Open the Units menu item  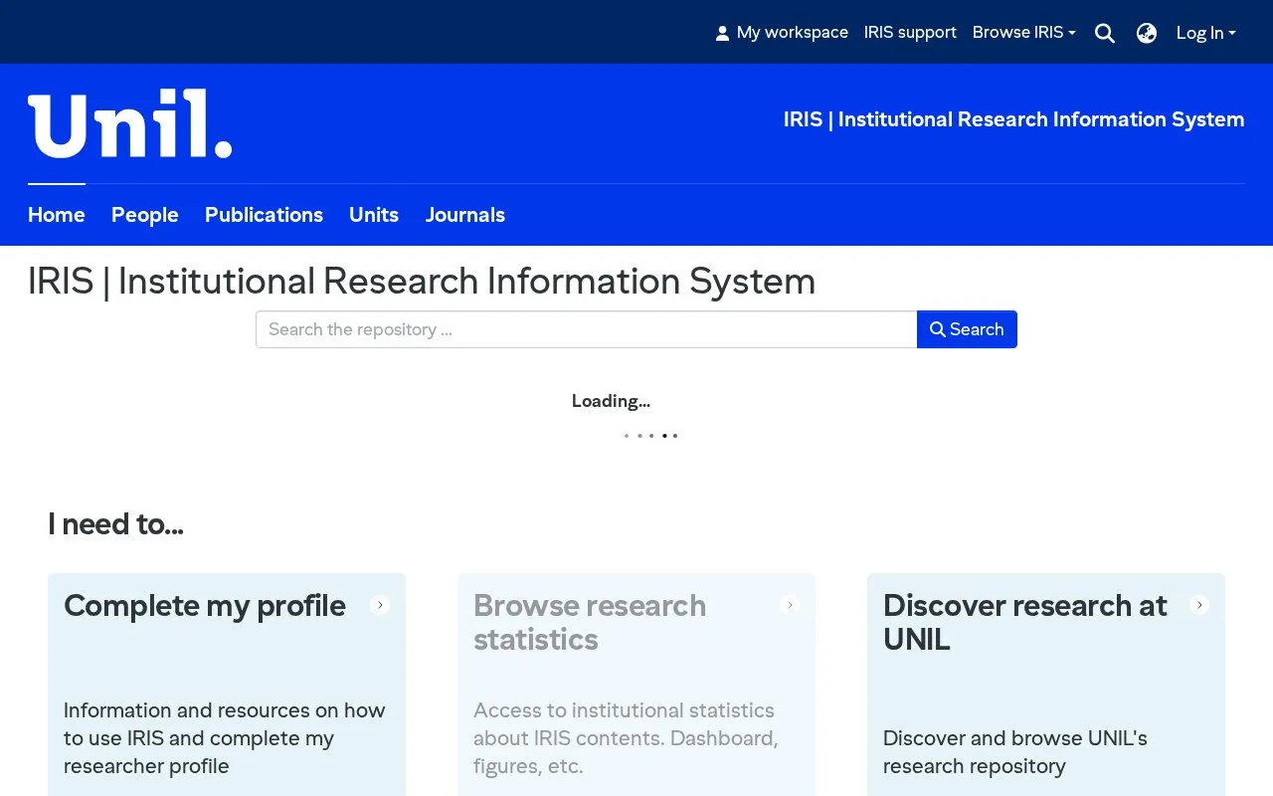374,215
